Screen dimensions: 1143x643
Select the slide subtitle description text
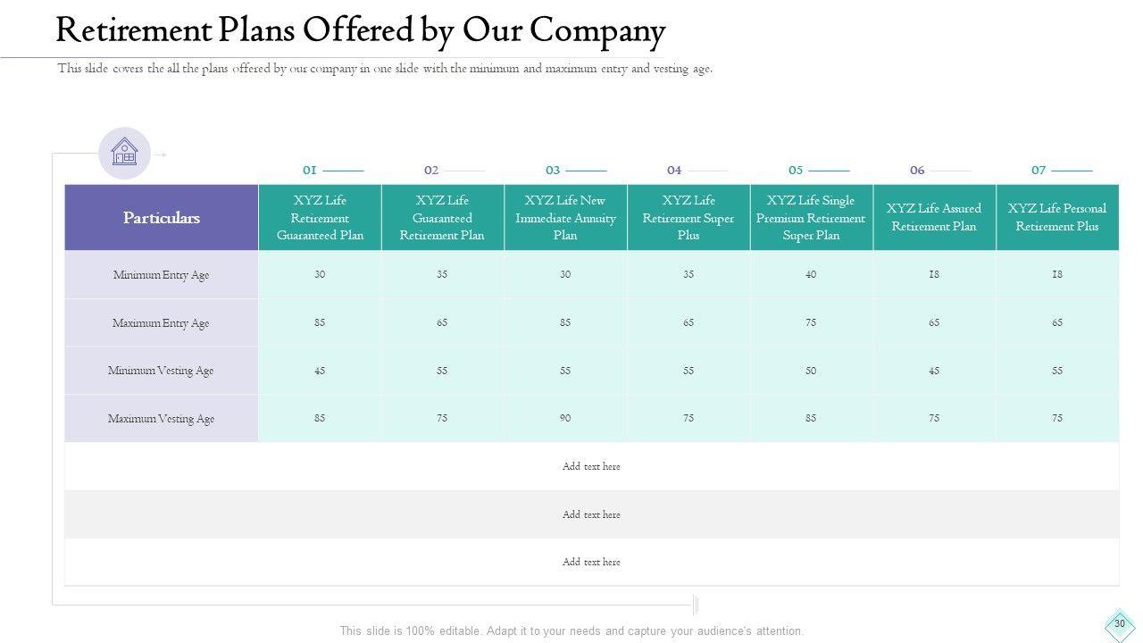pyautogui.click(x=385, y=69)
